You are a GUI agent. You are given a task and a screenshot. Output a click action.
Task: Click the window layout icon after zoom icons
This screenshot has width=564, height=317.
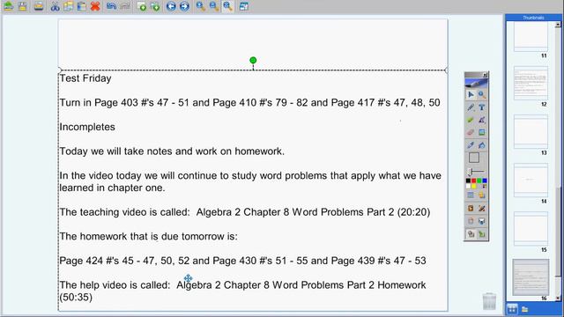pyautogui.click(x=243, y=6)
